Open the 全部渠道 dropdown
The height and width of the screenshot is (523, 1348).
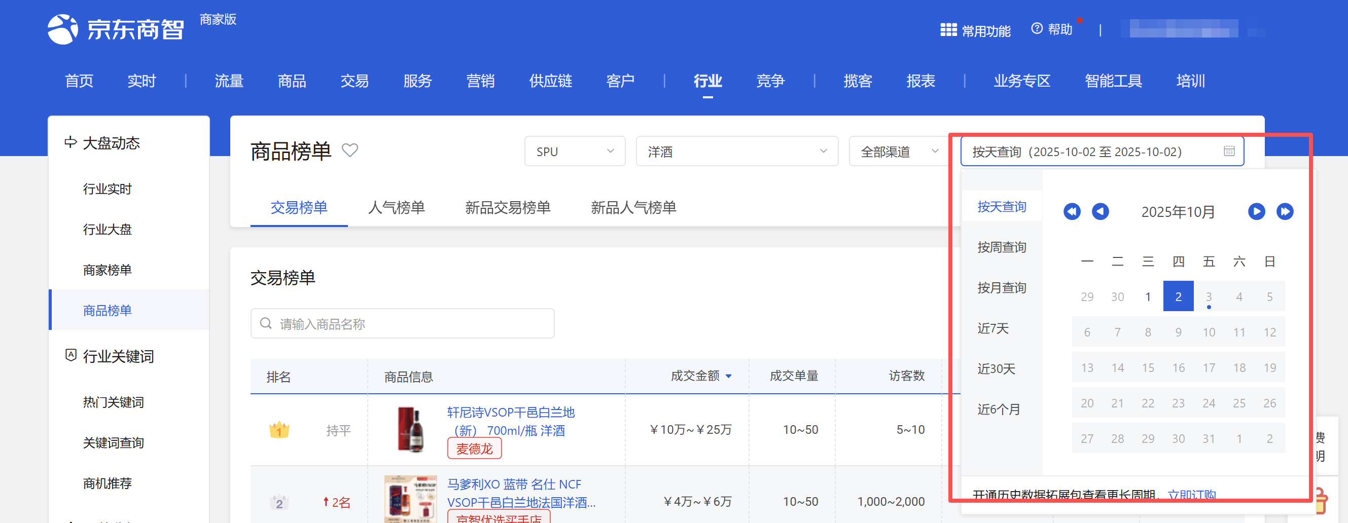[900, 151]
